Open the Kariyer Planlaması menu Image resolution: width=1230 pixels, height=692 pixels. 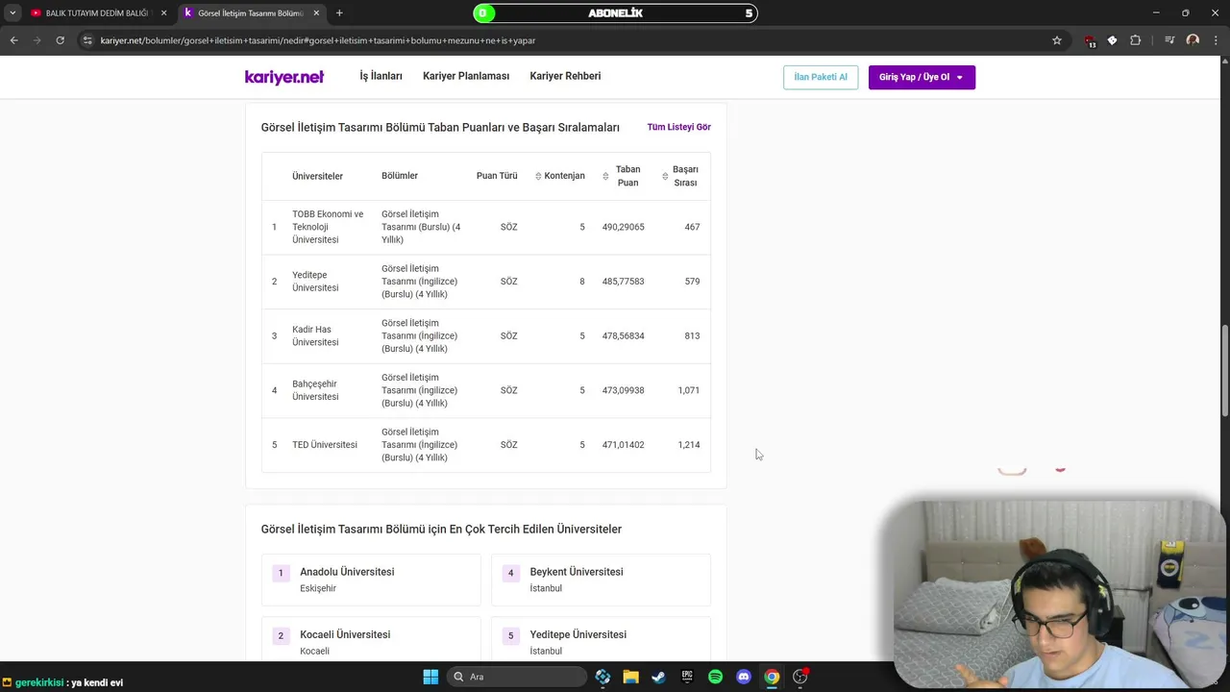466,76
